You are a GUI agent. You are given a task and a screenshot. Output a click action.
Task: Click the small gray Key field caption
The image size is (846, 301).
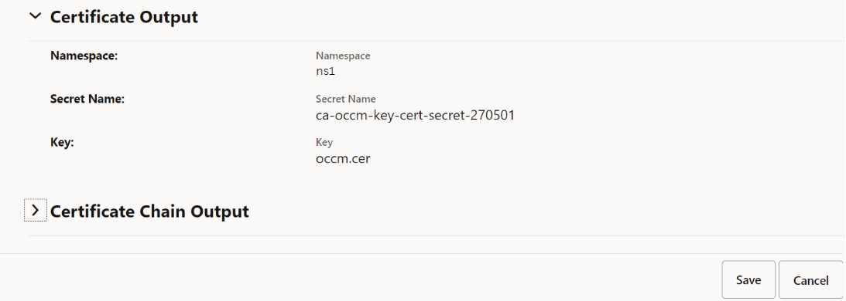[x=324, y=142]
